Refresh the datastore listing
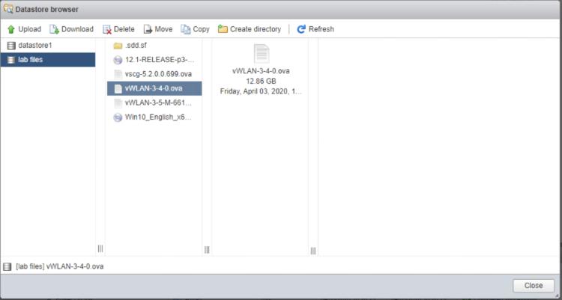This screenshot has width=562, height=300. point(315,29)
